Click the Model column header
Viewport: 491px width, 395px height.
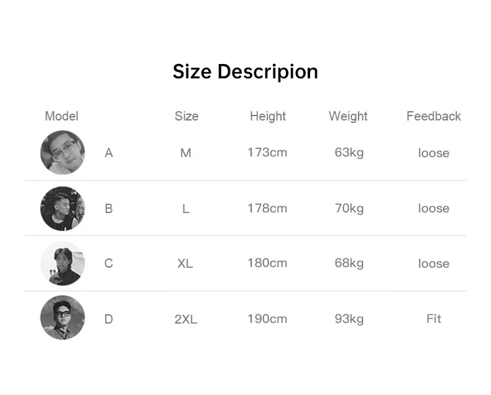62,116
